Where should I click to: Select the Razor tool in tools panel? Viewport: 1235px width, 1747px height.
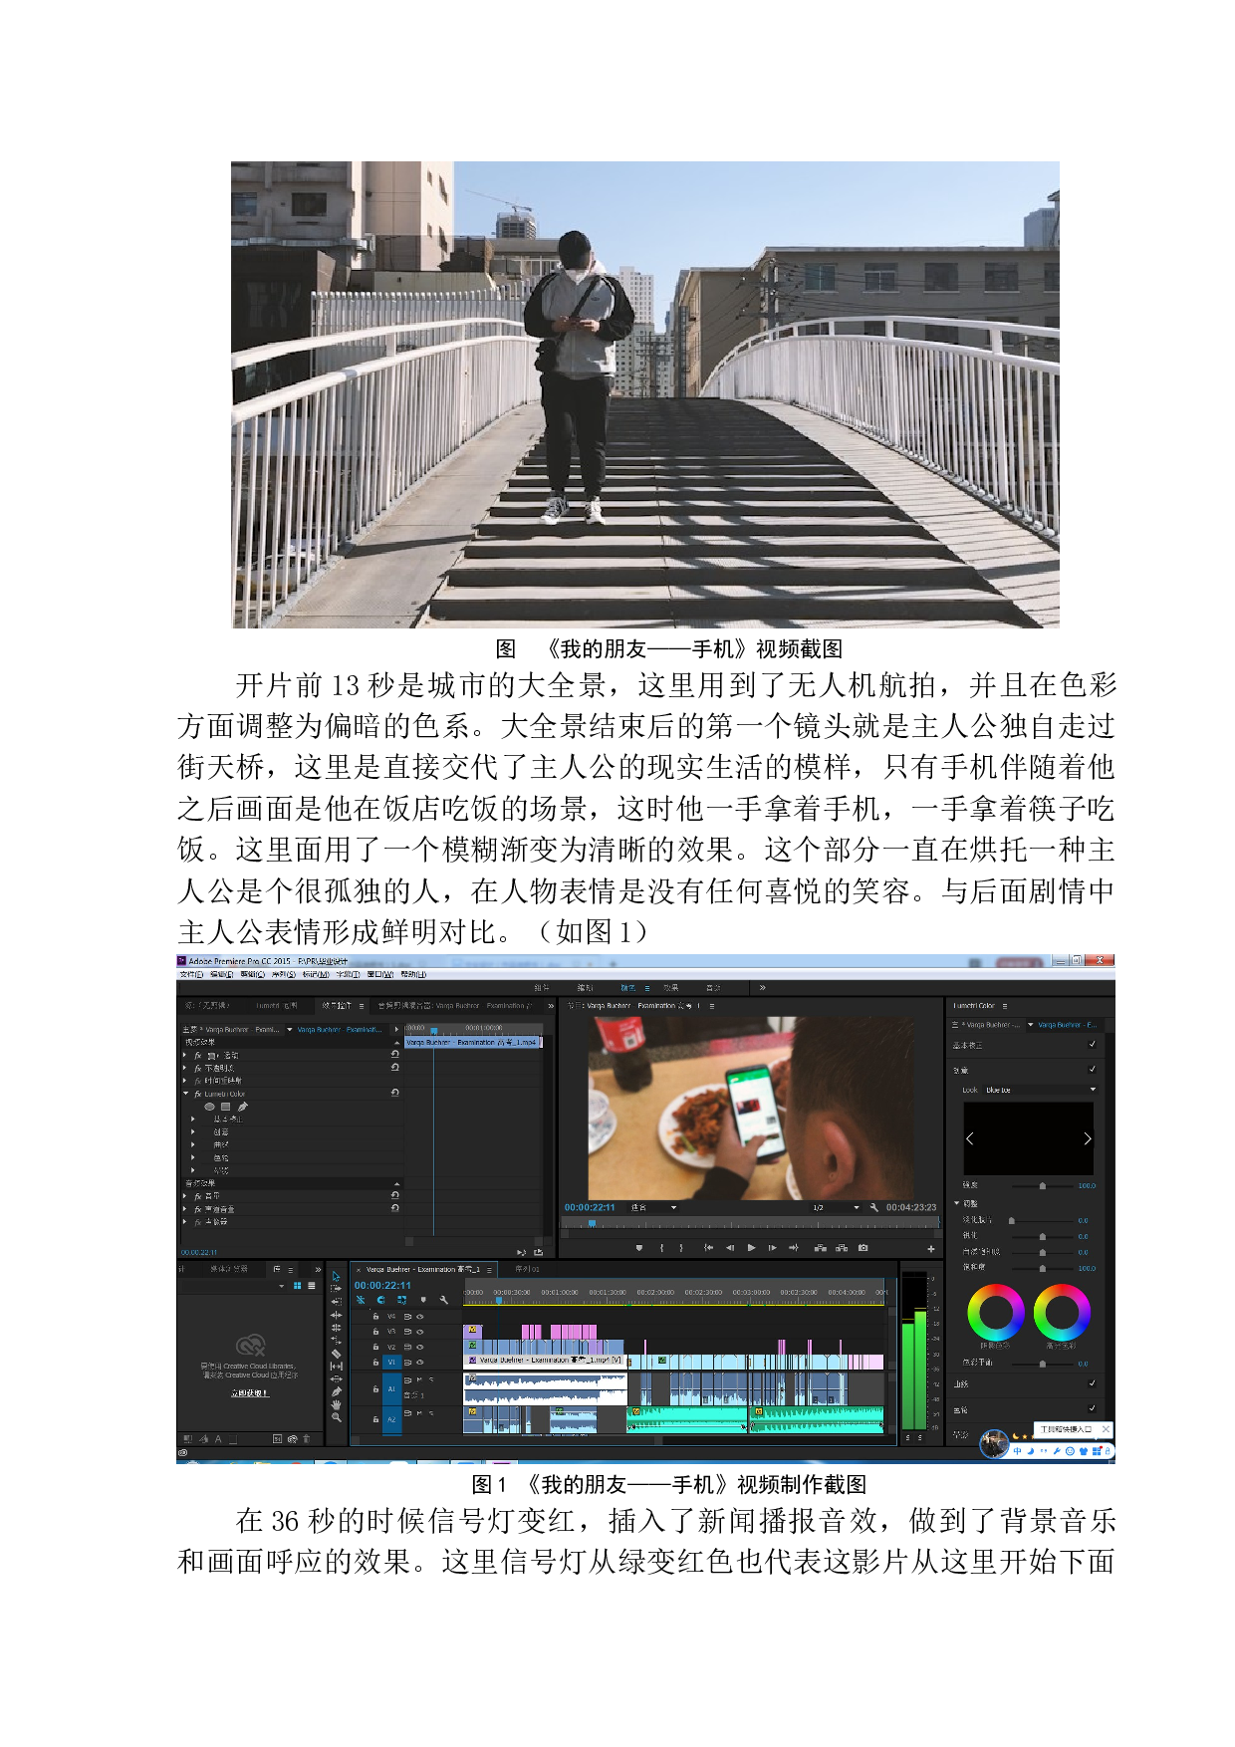[336, 1354]
